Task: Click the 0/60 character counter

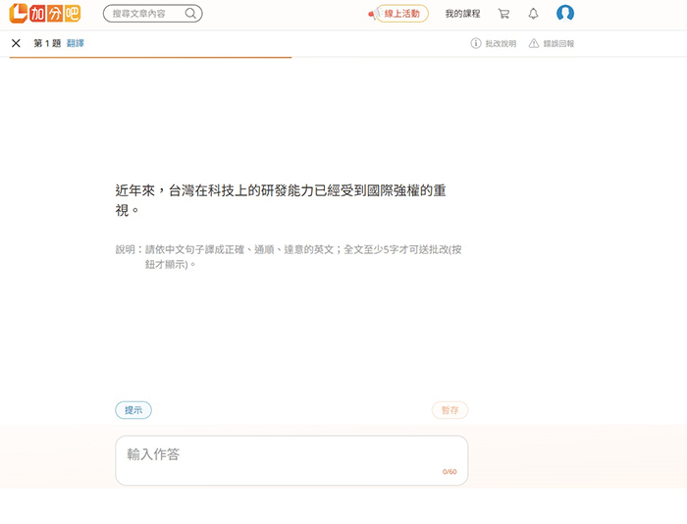Action: coord(449,472)
